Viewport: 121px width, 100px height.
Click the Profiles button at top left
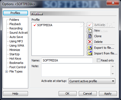[15, 13]
